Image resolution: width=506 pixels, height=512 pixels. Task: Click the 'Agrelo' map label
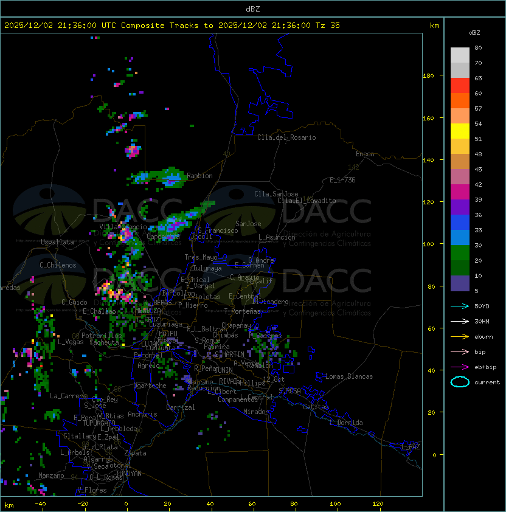pos(148,365)
